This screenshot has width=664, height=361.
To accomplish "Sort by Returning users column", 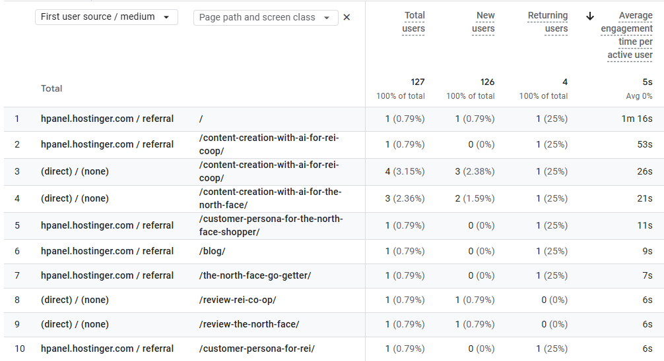I will (547, 22).
